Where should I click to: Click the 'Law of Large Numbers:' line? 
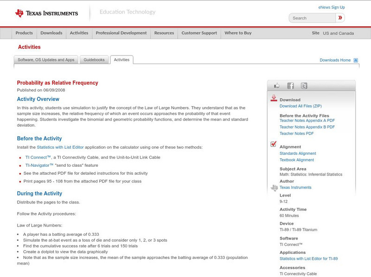(39, 226)
